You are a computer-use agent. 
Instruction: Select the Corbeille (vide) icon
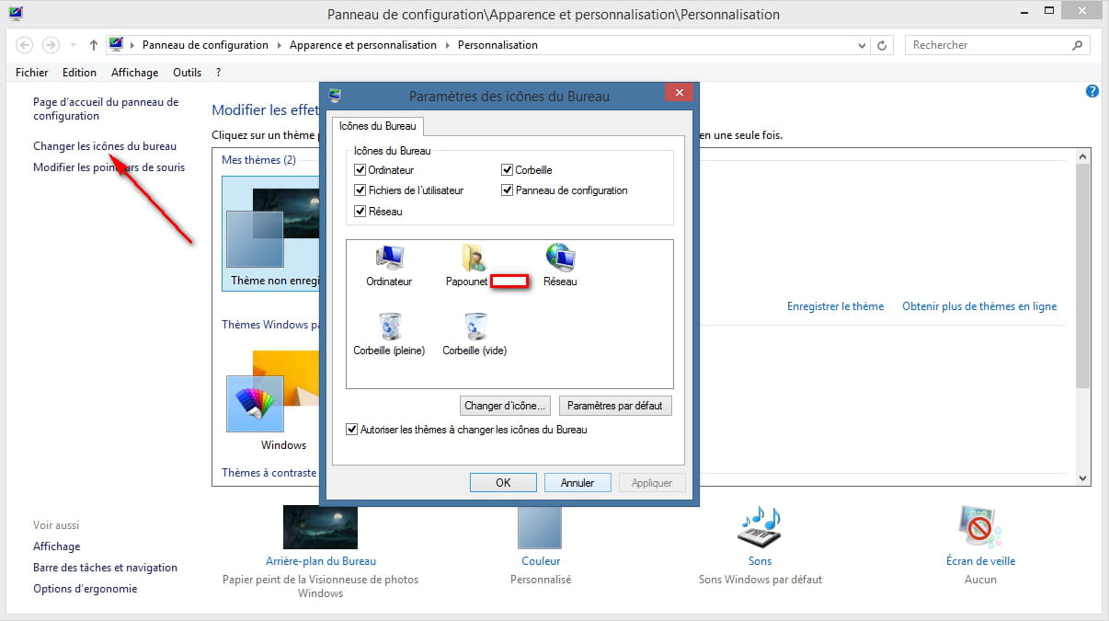pyautogui.click(x=474, y=327)
